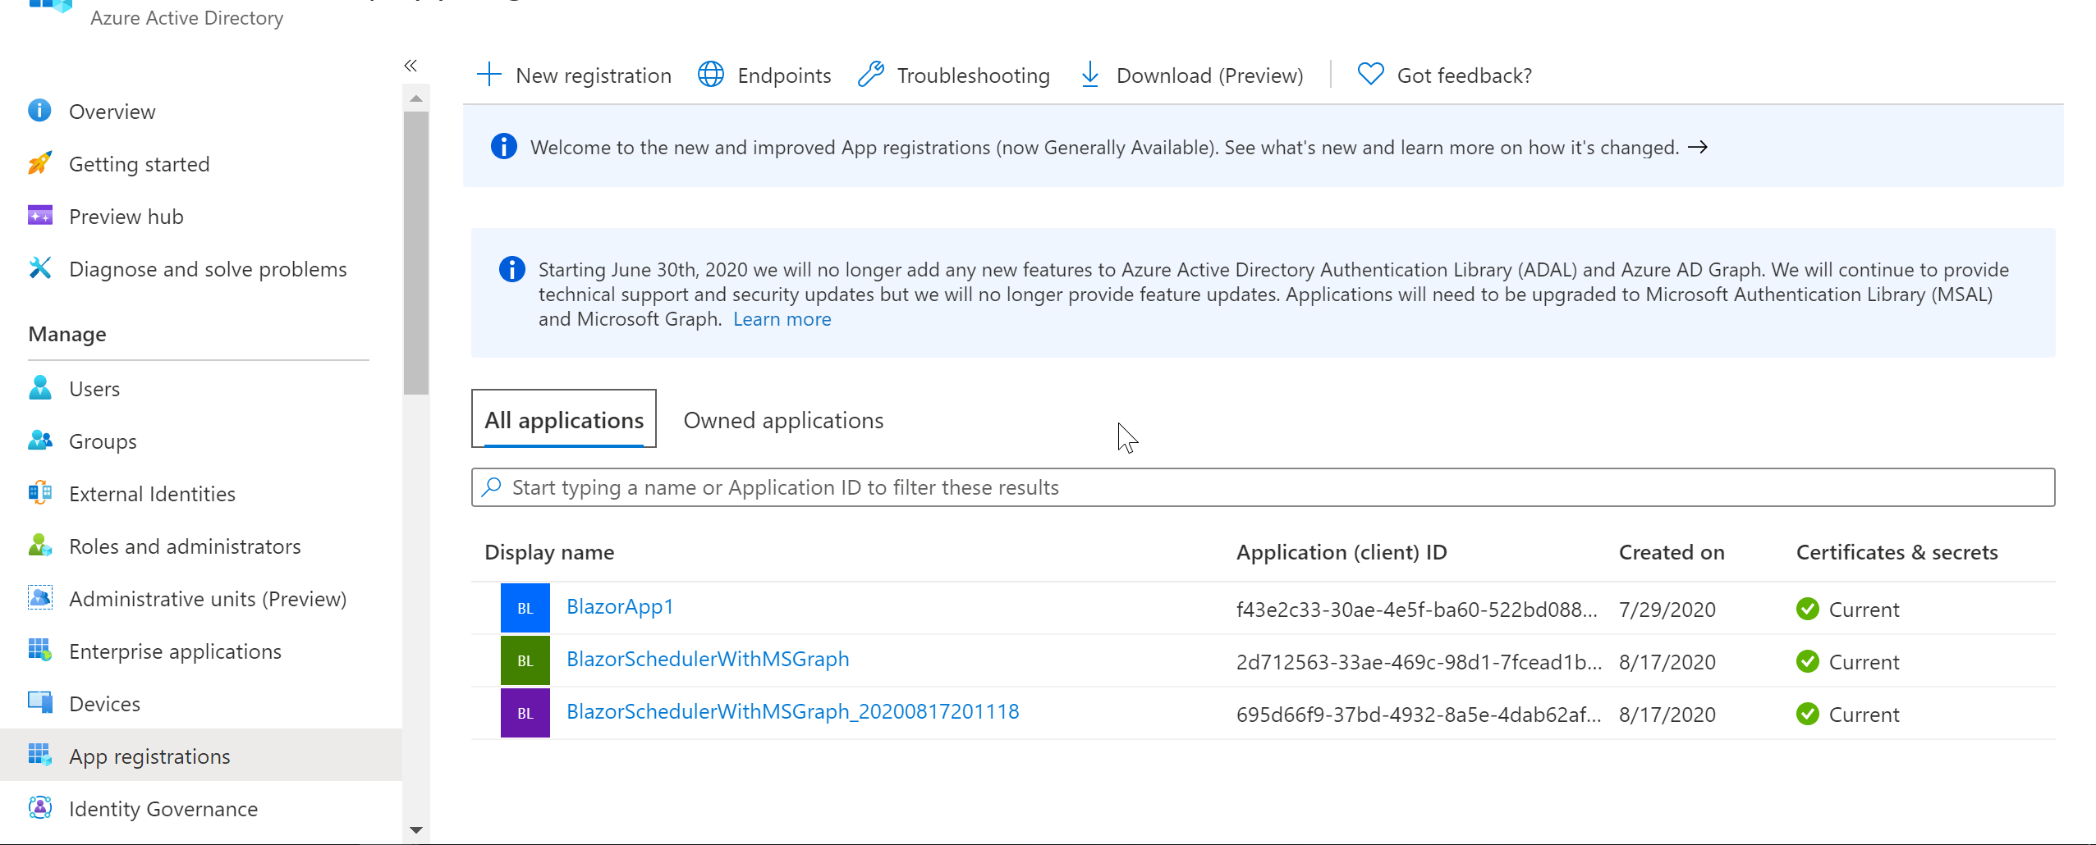Open Endpoints via the globe icon

(711, 75)
